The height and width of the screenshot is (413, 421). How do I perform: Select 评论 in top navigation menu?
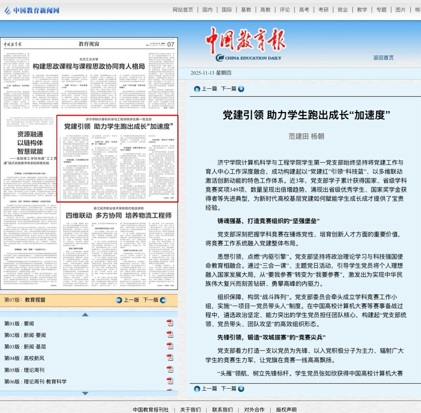[x=285, y=10]
